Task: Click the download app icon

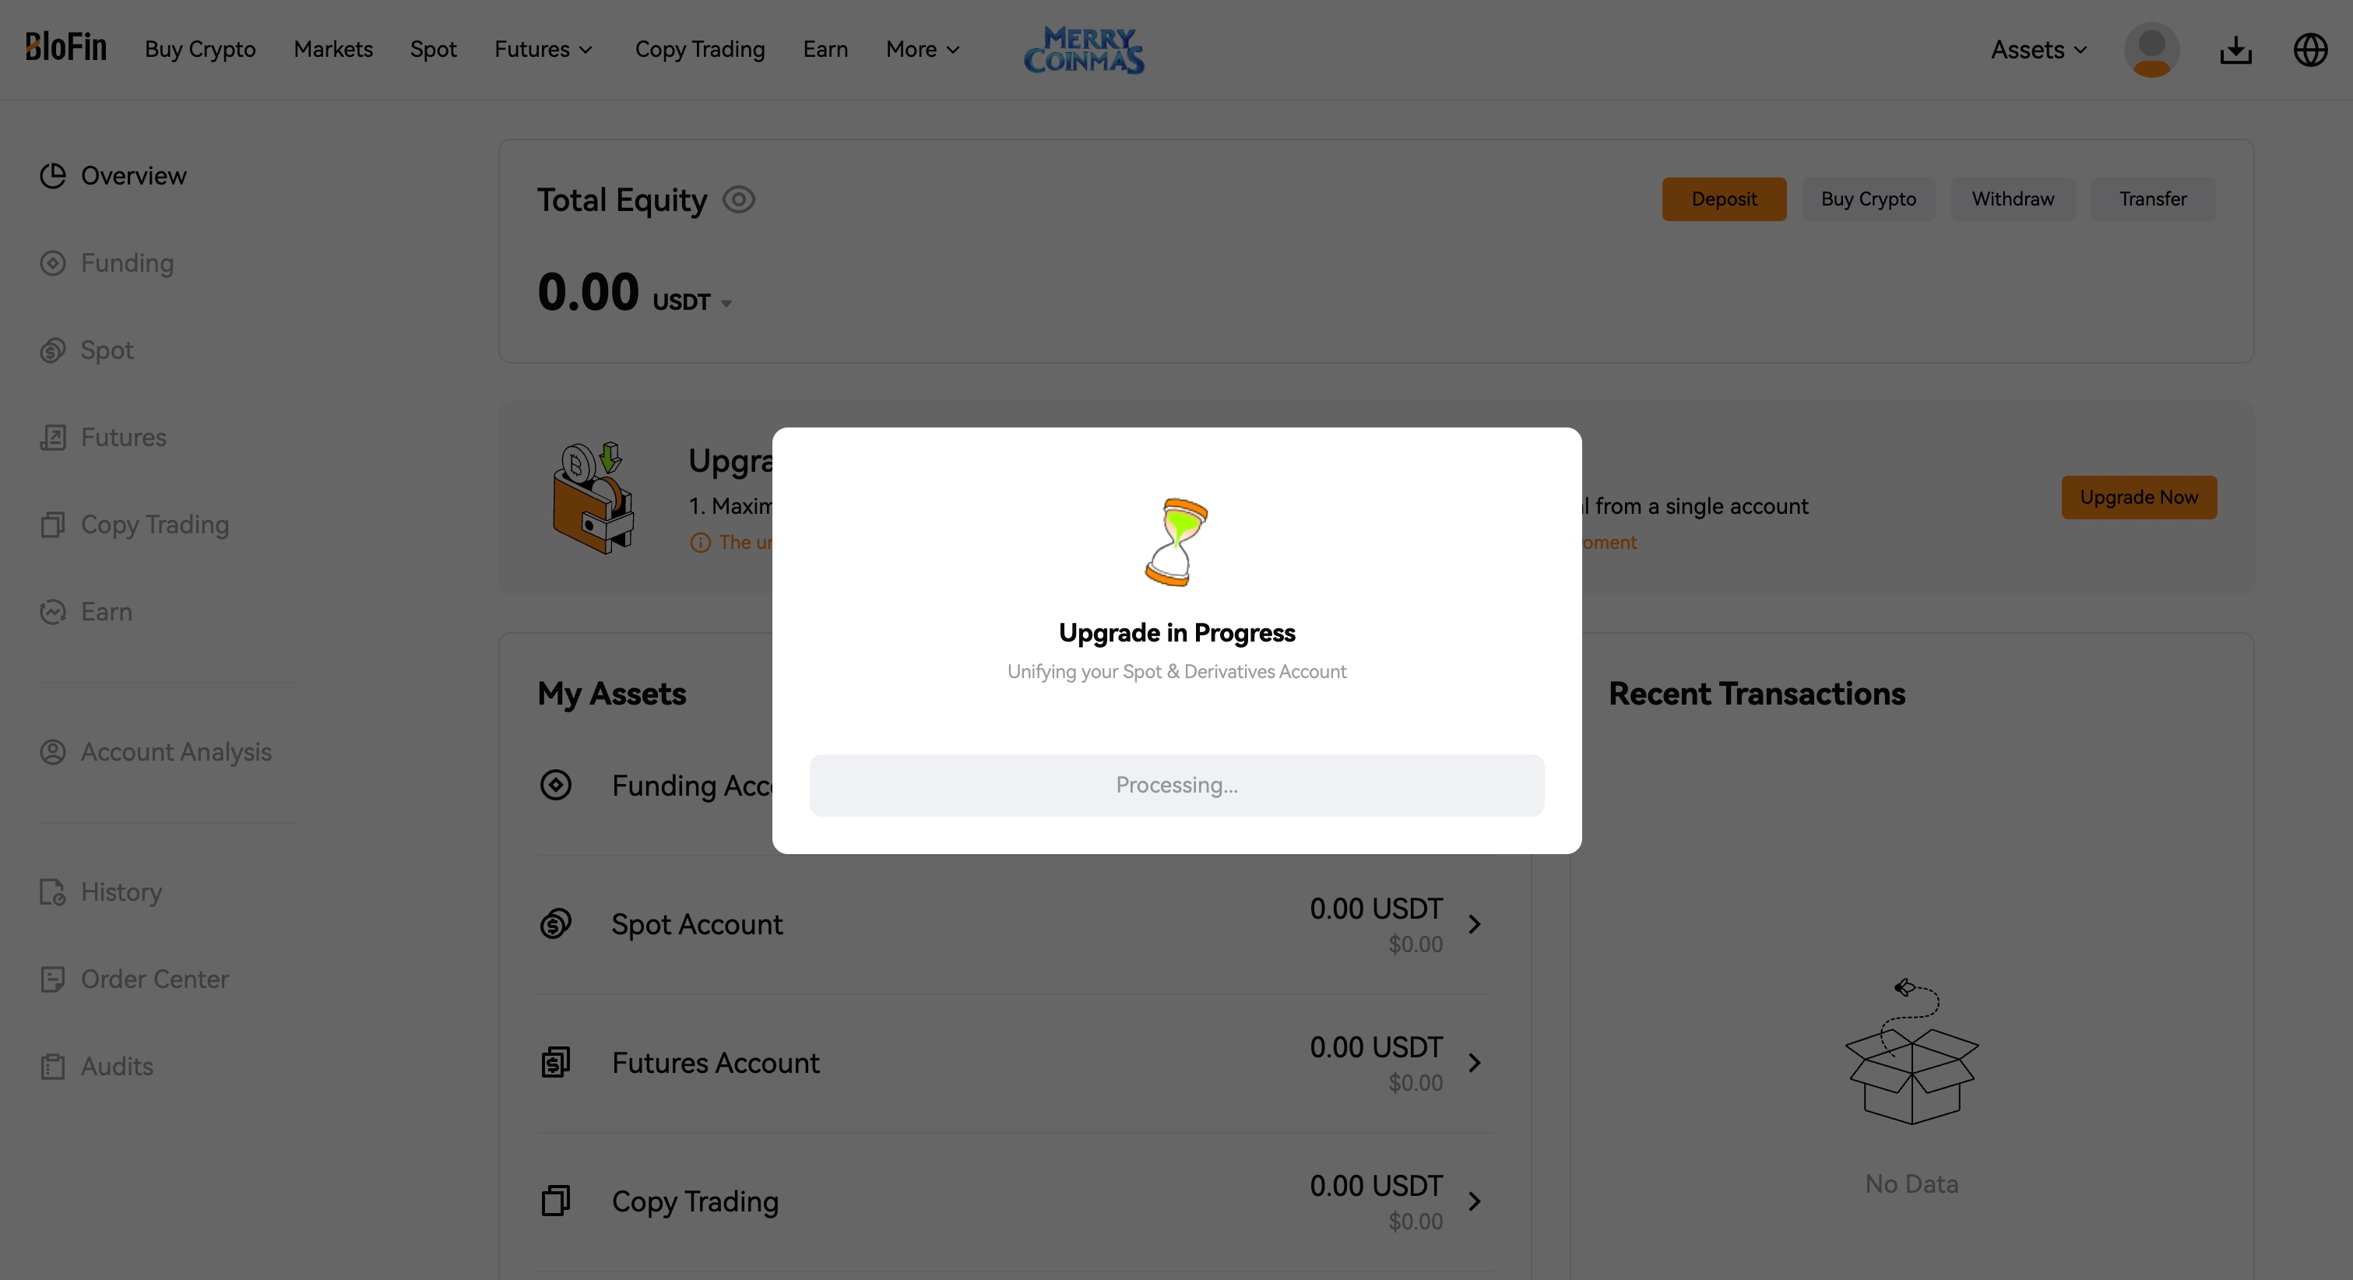Action: [x=2235, y=49]
